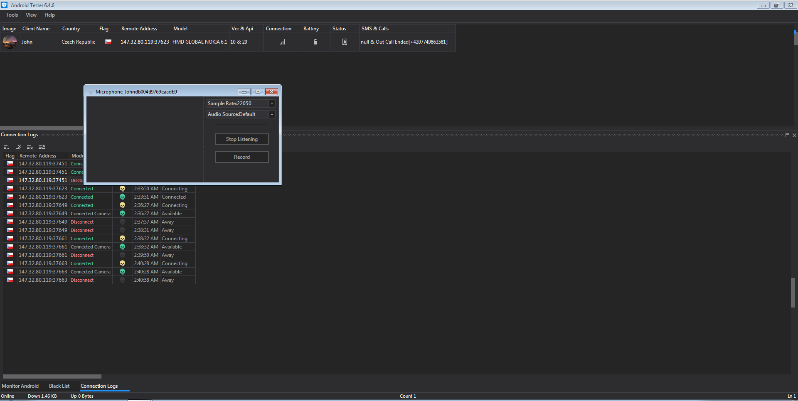Click the grey skull icon at 2:37:57 AM

[x=122, y=222]
